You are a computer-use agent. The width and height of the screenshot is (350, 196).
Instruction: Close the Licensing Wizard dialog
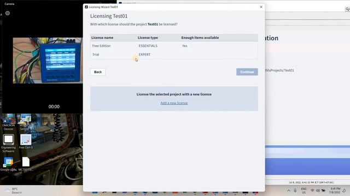click(x=261, y=7)
